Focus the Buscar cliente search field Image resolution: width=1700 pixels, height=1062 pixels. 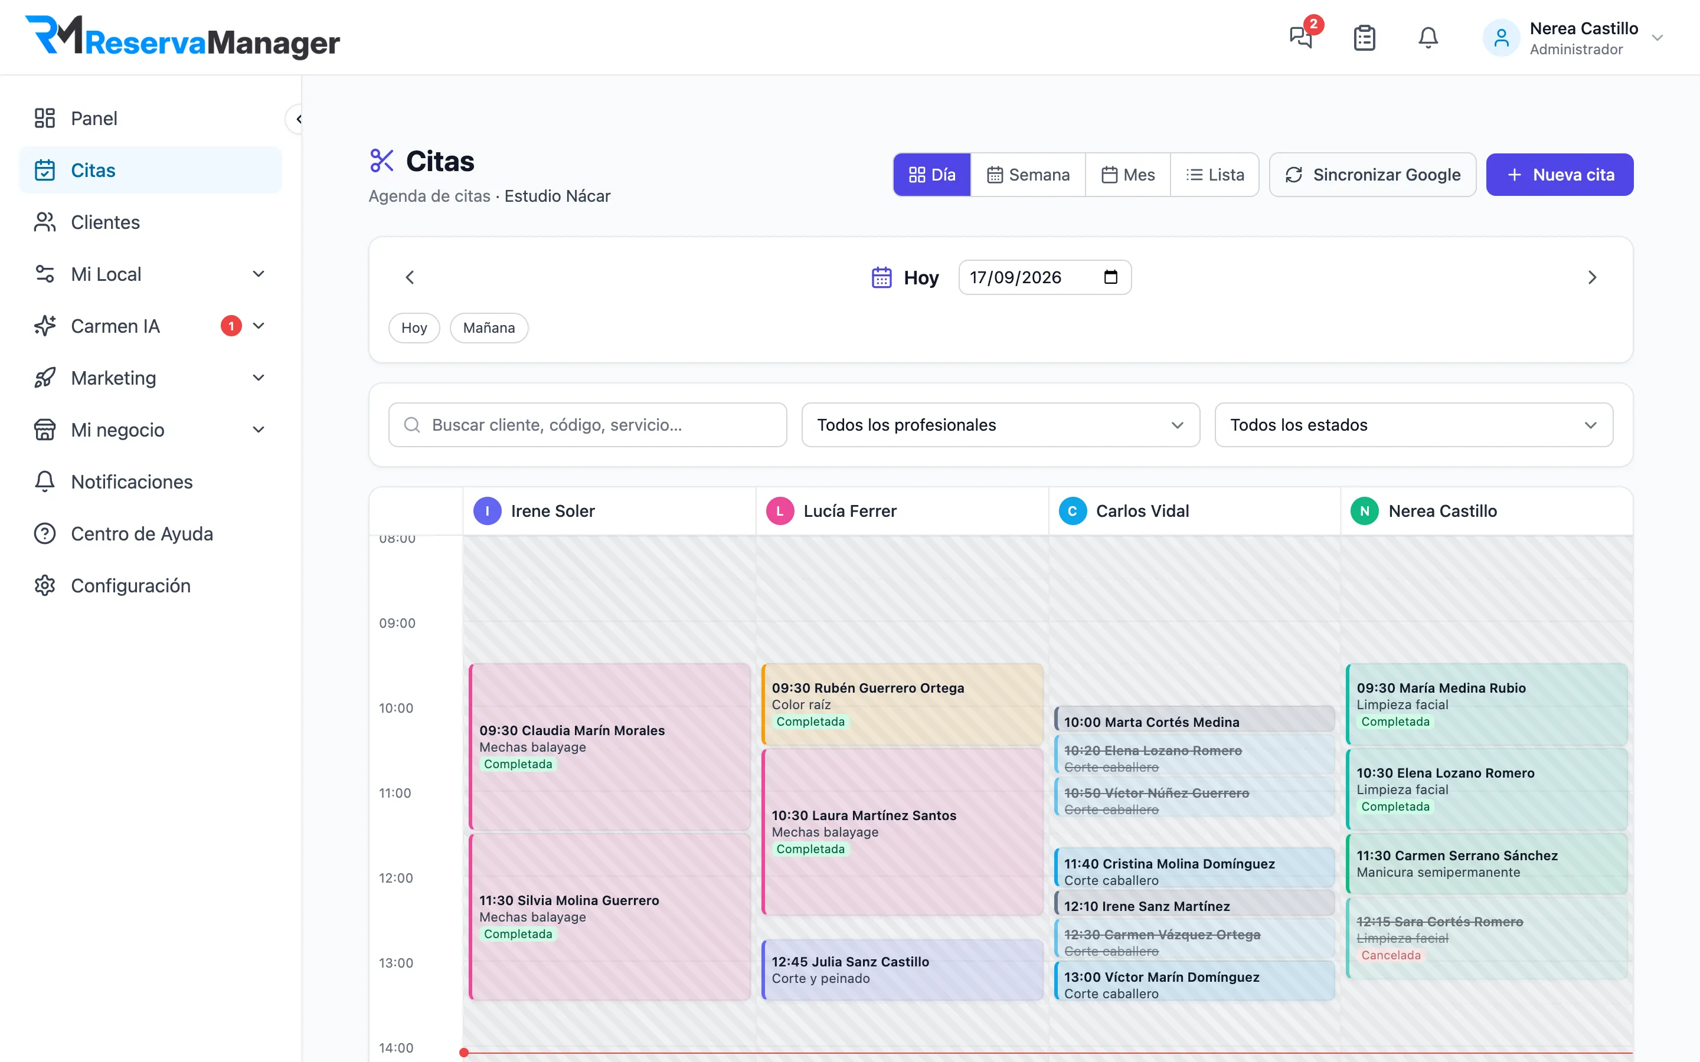tap(587, 425)
